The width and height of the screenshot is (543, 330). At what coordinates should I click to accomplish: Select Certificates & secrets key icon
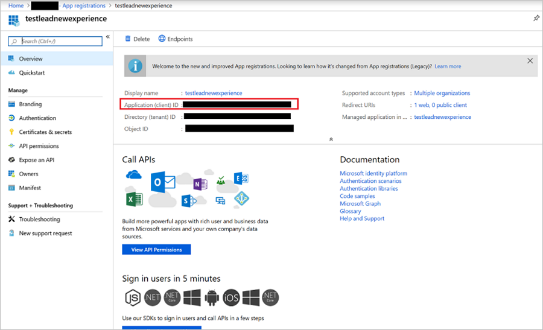point(12,132)
